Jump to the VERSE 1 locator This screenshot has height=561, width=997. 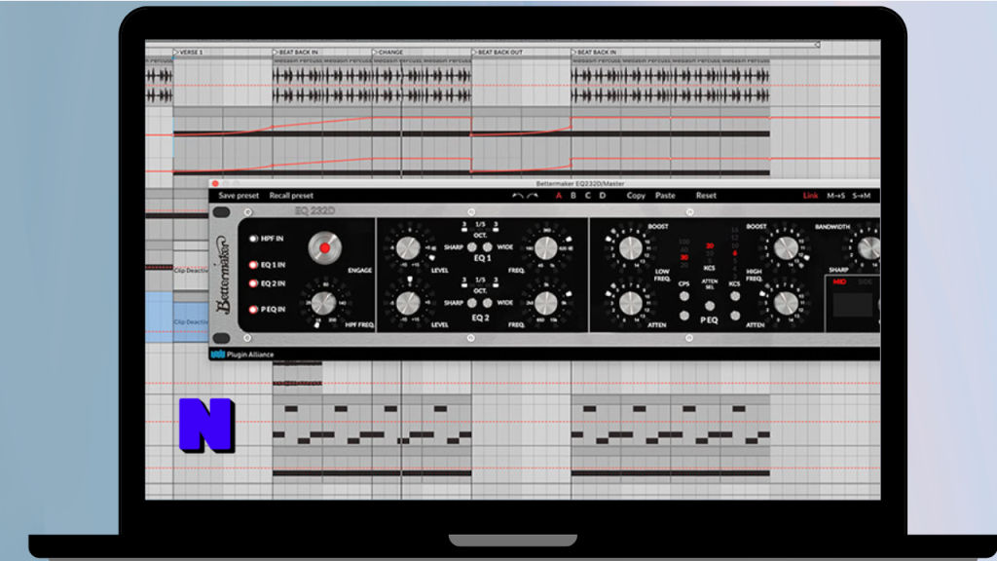tap(188, 53)
